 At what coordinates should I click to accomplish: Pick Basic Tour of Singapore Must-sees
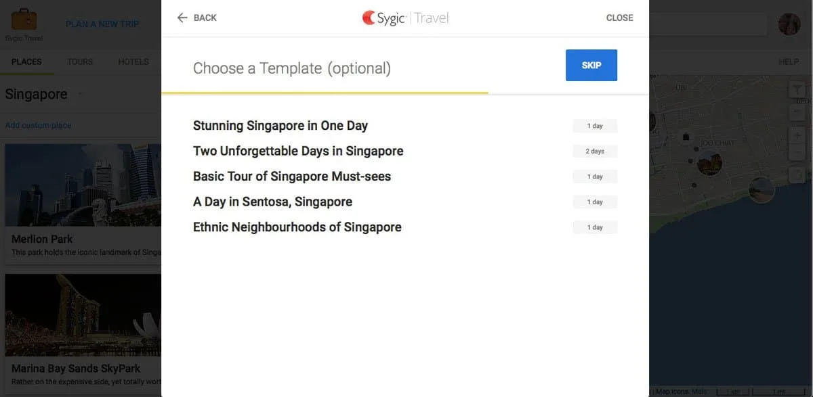(292, 177)
